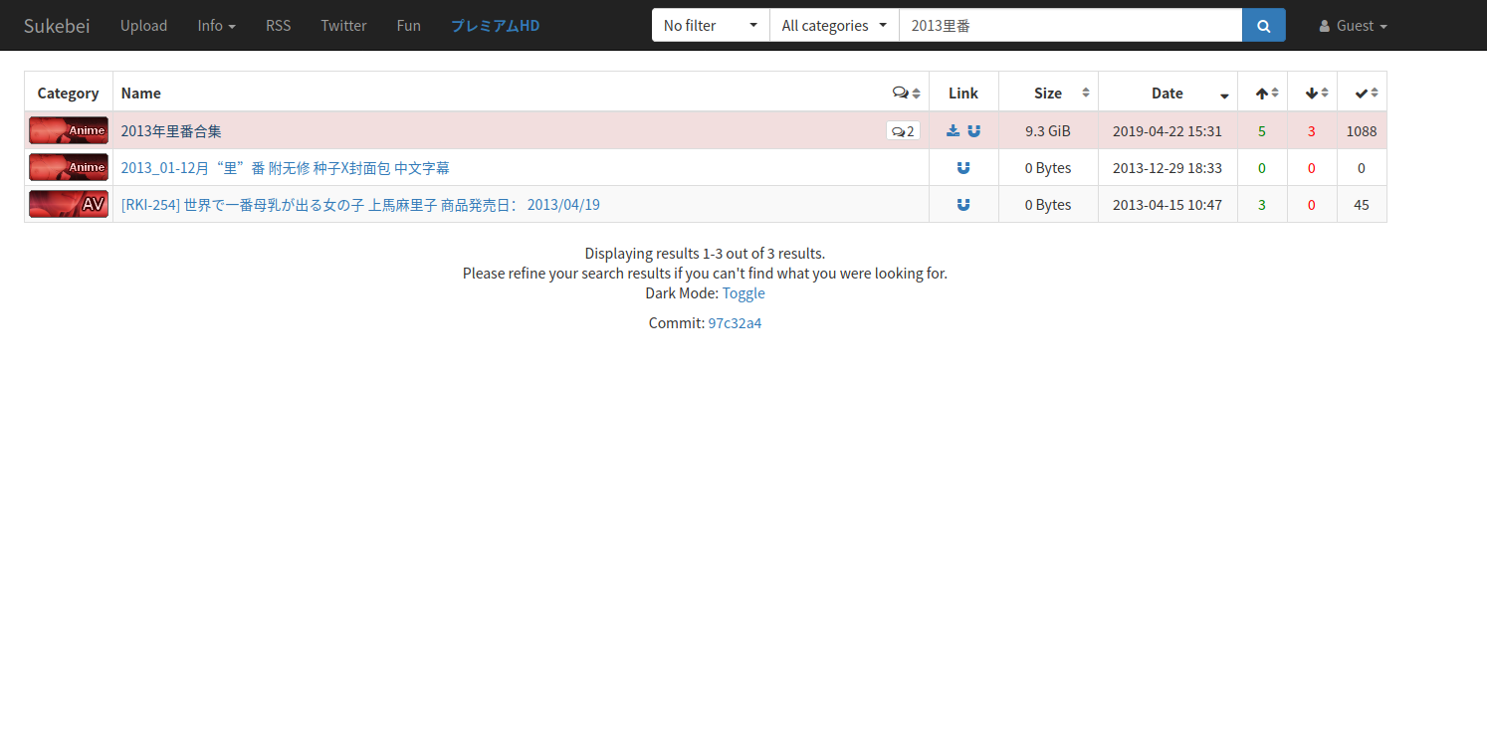Select the completed count 45
The height and width of the screenshot is (755, 1487).
pyautogui.click(x=1362, y=205)
